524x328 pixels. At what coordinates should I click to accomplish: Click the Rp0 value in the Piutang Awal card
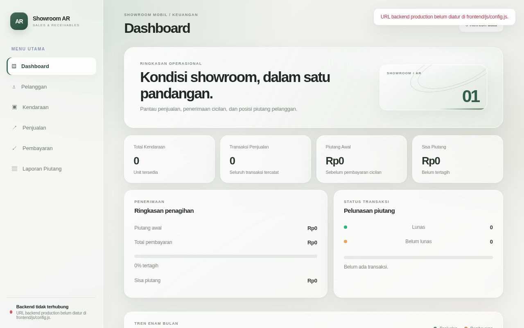(335, 161)
